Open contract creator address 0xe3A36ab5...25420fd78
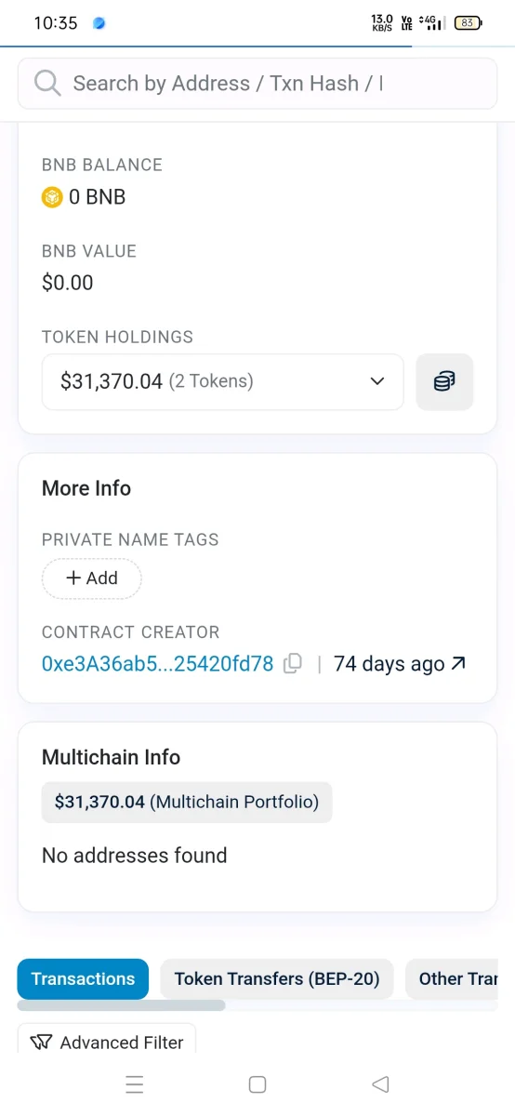This screenshot has height=1116, width=515. 158,663
